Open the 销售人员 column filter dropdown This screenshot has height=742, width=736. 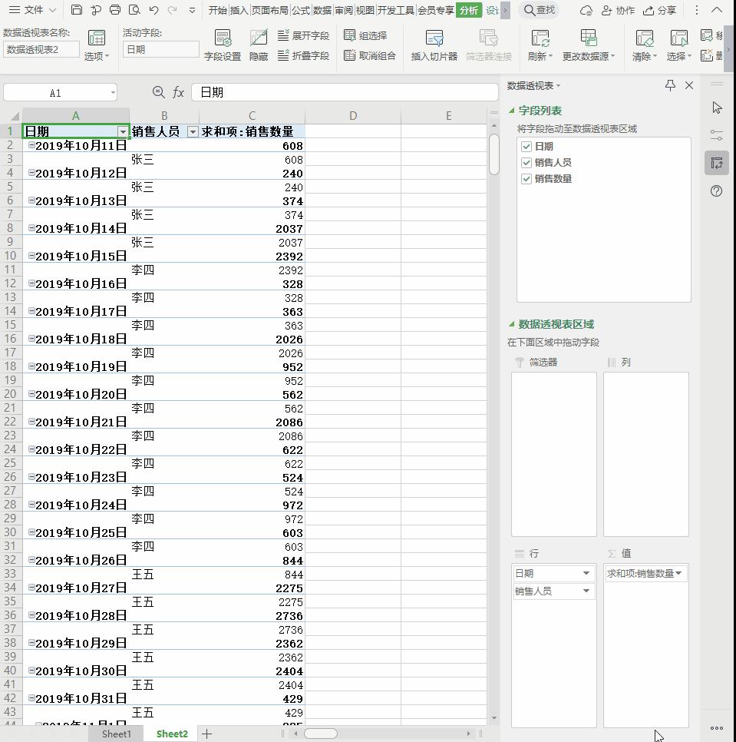pyautogui.click(x=193, y=131)
